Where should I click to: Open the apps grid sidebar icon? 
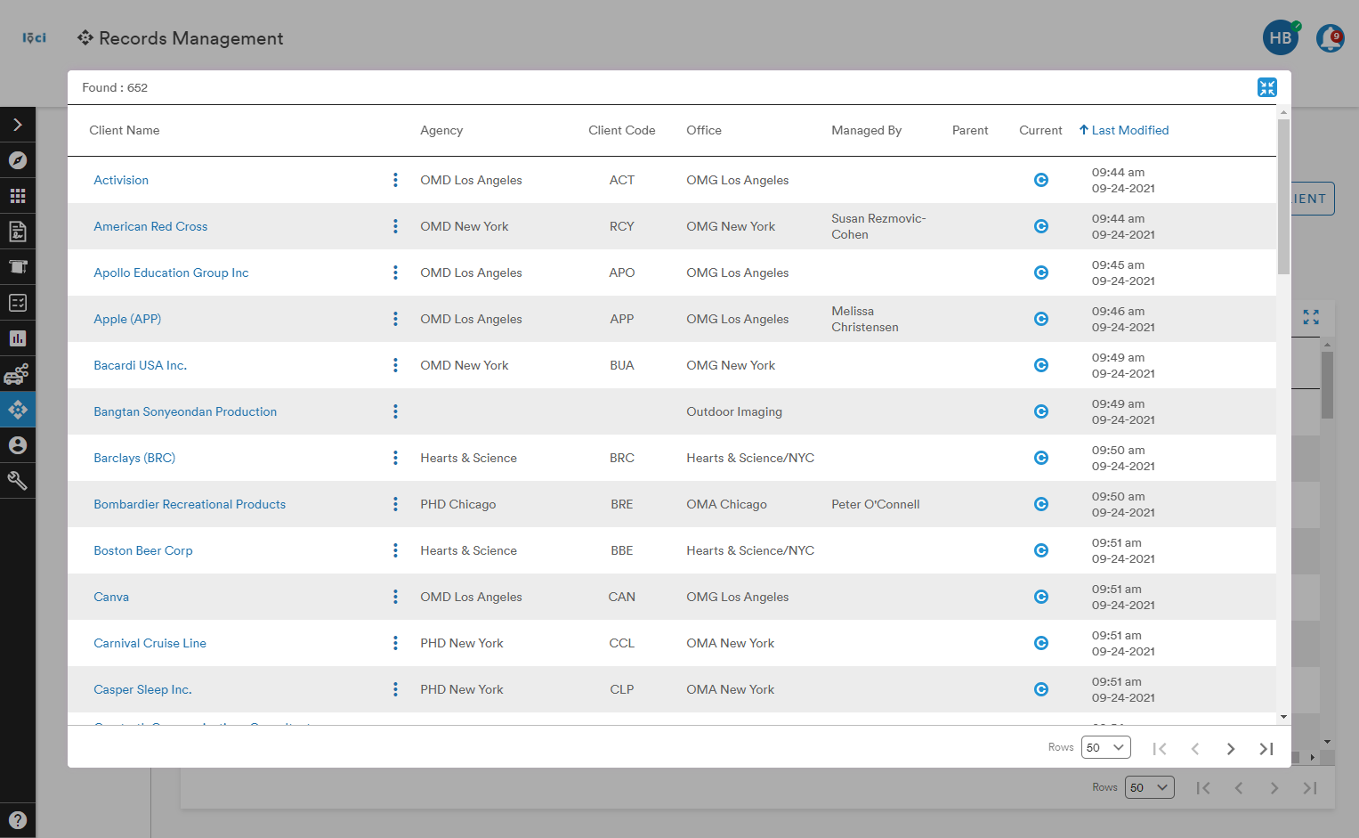[18, 196]
